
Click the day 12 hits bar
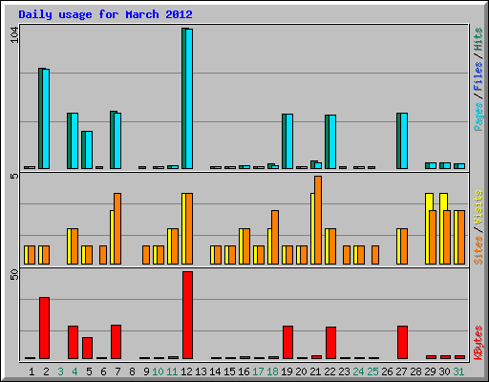pyautogui.click(x=183, y=98)
